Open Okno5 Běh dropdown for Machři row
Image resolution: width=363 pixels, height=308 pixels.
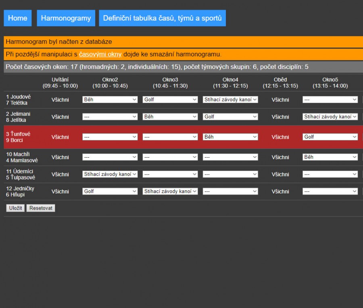(x=330, y=157)
